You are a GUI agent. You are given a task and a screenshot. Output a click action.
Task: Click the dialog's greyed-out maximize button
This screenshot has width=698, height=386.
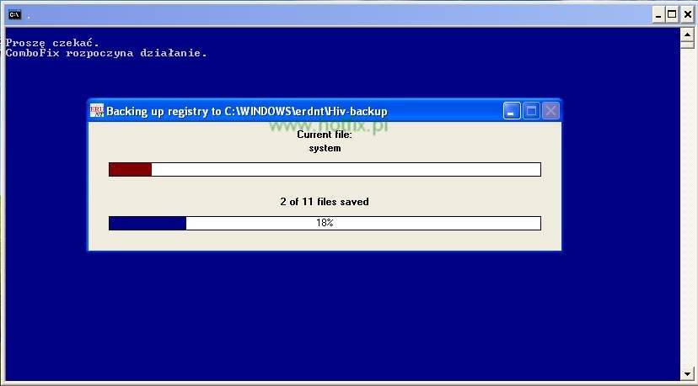point(531,111)
